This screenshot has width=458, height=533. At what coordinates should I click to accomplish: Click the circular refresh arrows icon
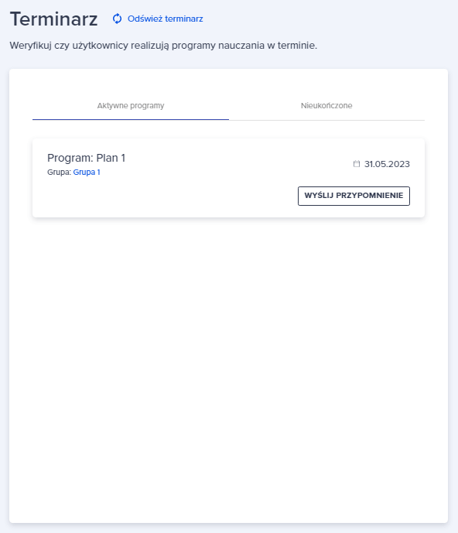(x=117, y=19)
